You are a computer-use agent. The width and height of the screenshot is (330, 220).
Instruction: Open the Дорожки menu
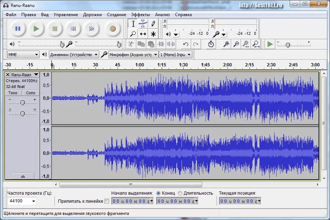[92, 15]
